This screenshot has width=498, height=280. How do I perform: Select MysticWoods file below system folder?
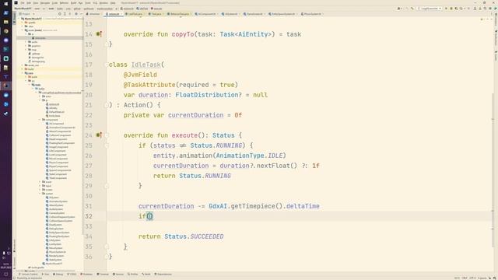coord(53,264)
